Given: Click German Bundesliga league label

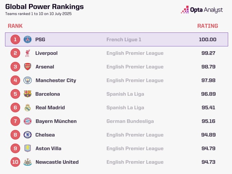Looking at the screenshot, I should click(130, 121).
